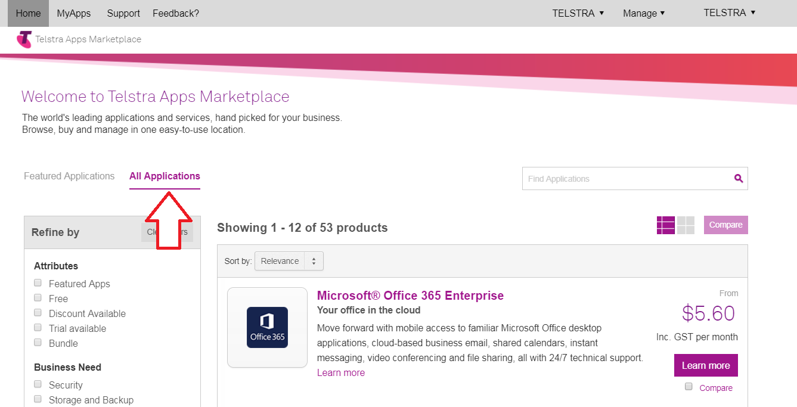Switch to Featured Applications tab
The width and height of the screenshot is (797, 407).
(69, 176)
